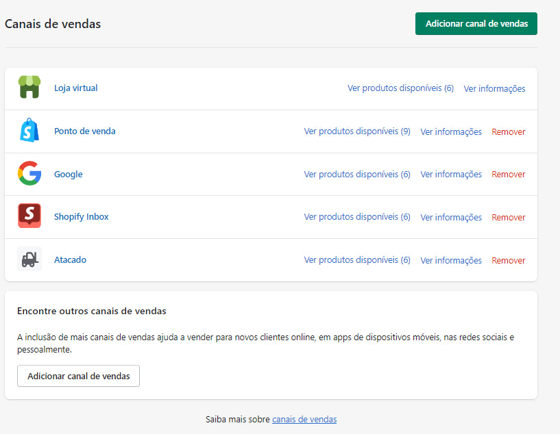This screenshot has height=434, width=560.
Task: Remove the Shopify Inbox channel
Action: pos(508,216)
